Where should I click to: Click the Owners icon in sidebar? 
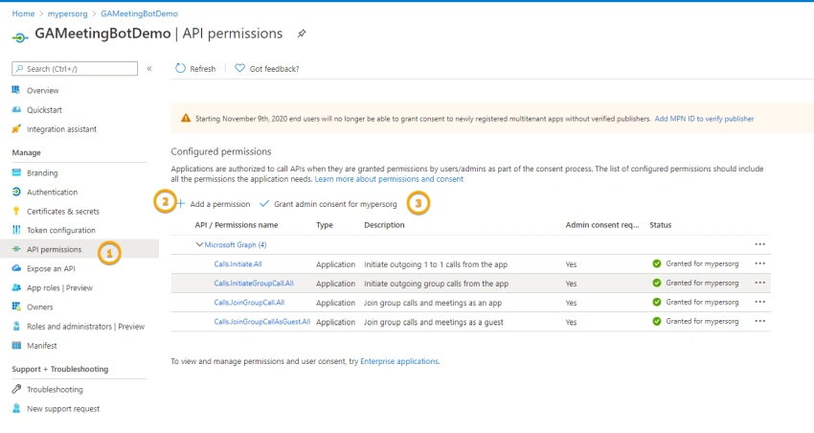[x=16, y=307]
